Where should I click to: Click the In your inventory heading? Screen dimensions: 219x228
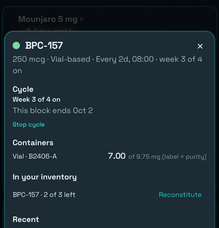[x=45, y=177]
